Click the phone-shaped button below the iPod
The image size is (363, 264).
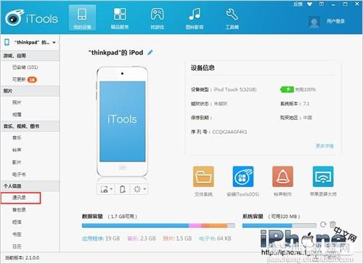pos(123,189)
